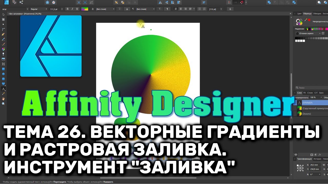This screenshot has height=184, width=328.
Task: Toggle Bold text formatting
Action: (x=68, y=9)
